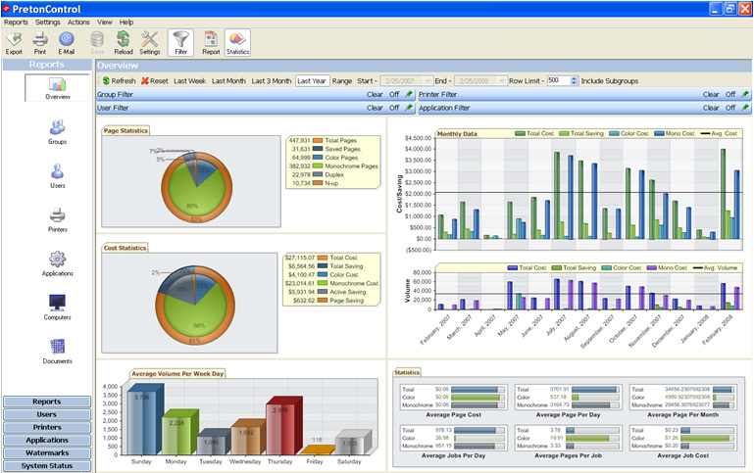
Task: Clear the Printer Filter
Action: click(711, 94)
